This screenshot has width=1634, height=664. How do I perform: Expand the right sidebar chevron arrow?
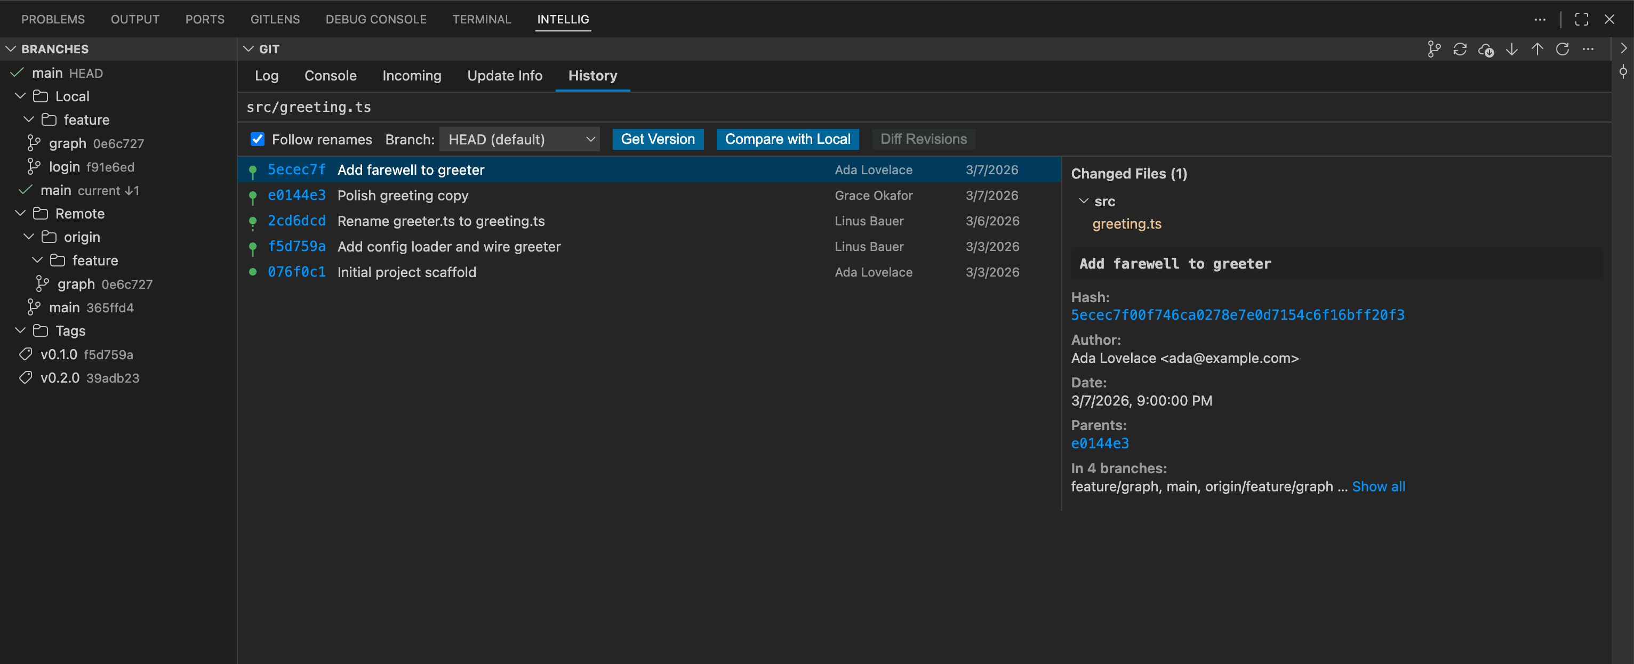click(1623, 48)
